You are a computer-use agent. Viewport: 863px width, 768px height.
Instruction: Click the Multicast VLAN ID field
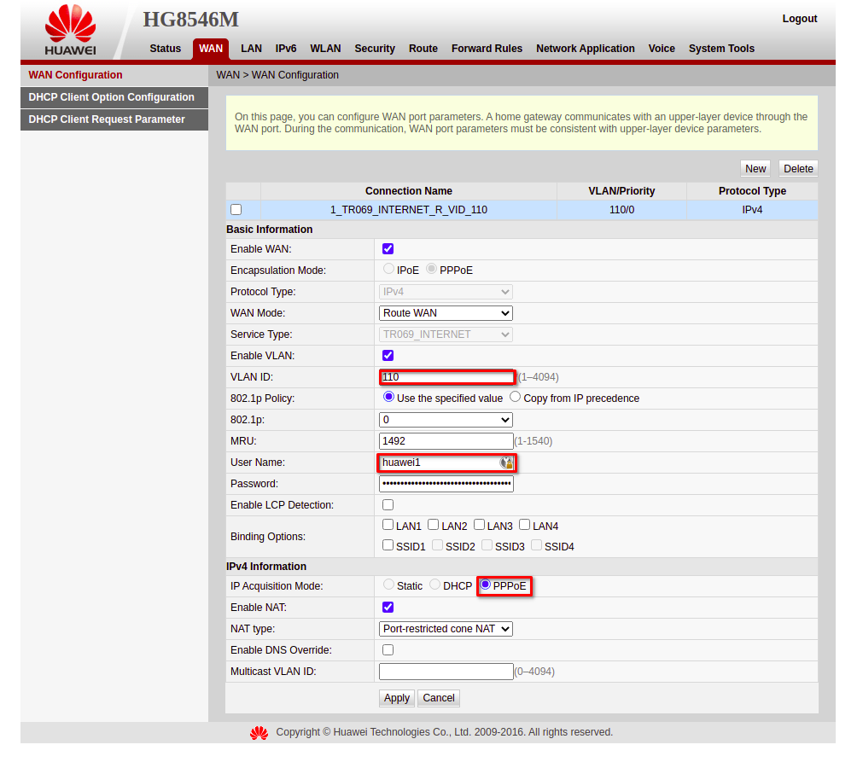[446, 672]
